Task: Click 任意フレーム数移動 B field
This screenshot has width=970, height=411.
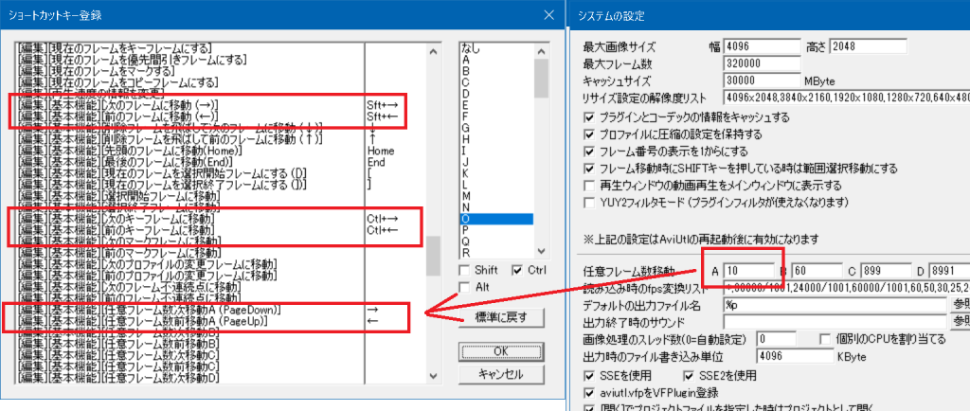Action: 817,271
